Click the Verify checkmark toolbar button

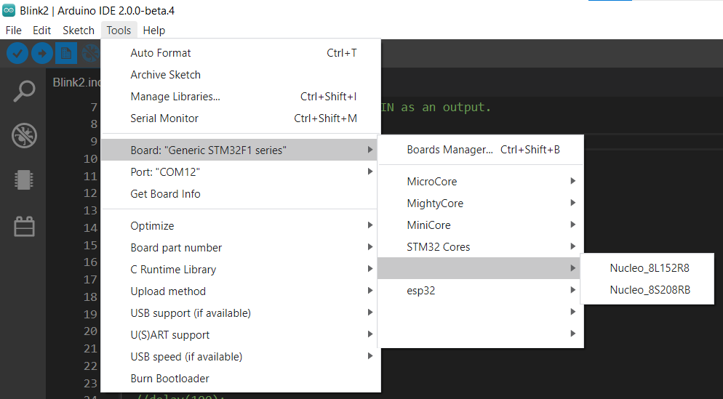coord(17,54)
